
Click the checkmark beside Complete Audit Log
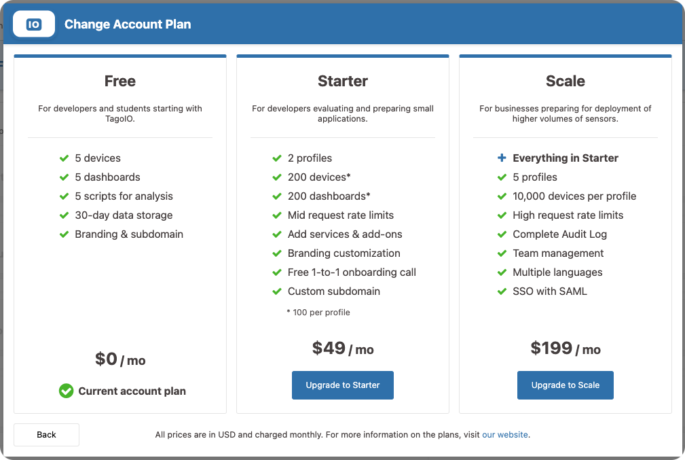click(502, 234)
